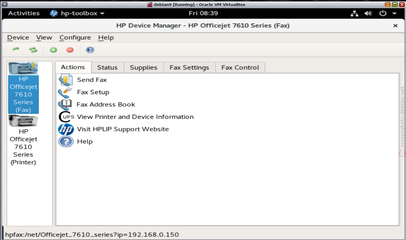The image size is (406, 240).
Task: Open Visit HPLIP Support Website
Action: (123, 129)
